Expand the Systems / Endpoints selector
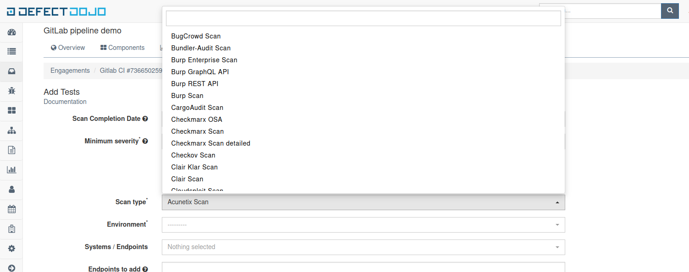This screenshot has width=689, height=272. click(x=363, y=247)
